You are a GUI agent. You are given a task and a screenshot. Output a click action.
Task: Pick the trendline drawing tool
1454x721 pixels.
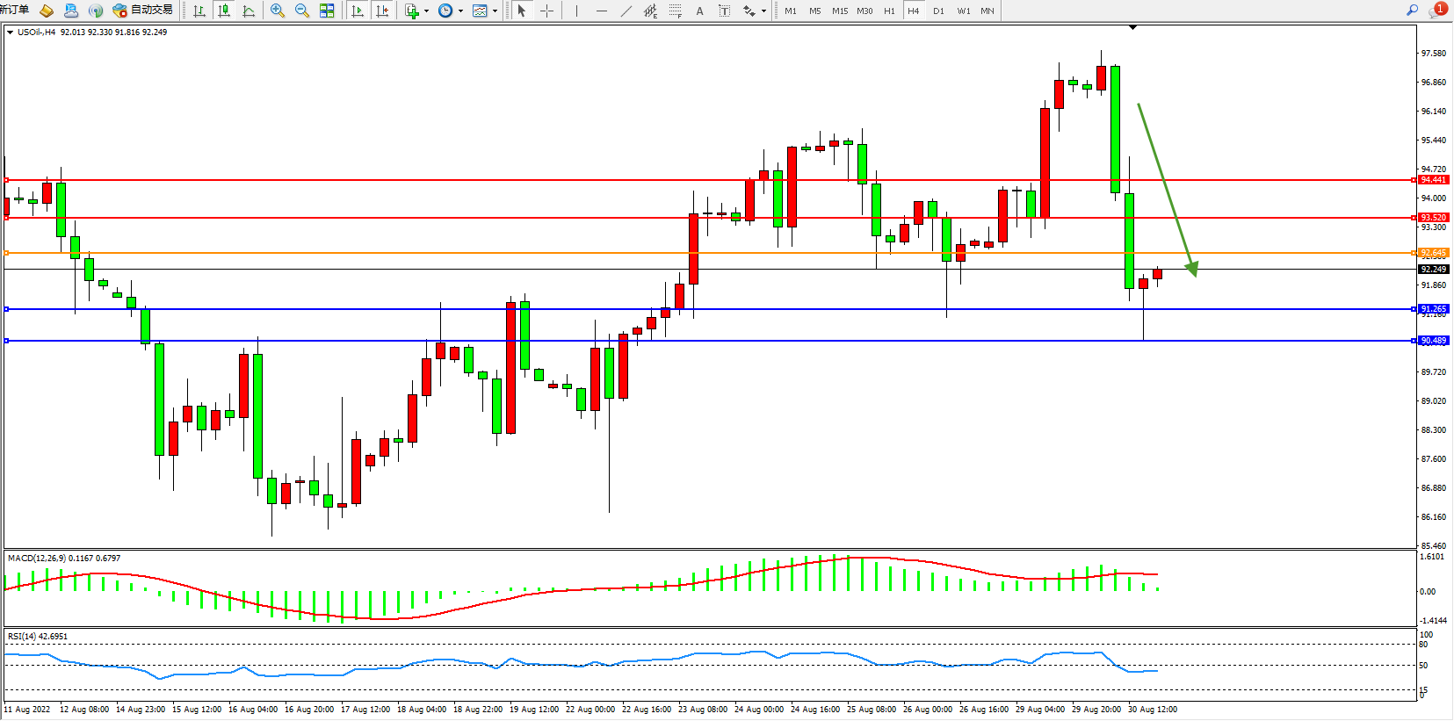tap(626, 11)
